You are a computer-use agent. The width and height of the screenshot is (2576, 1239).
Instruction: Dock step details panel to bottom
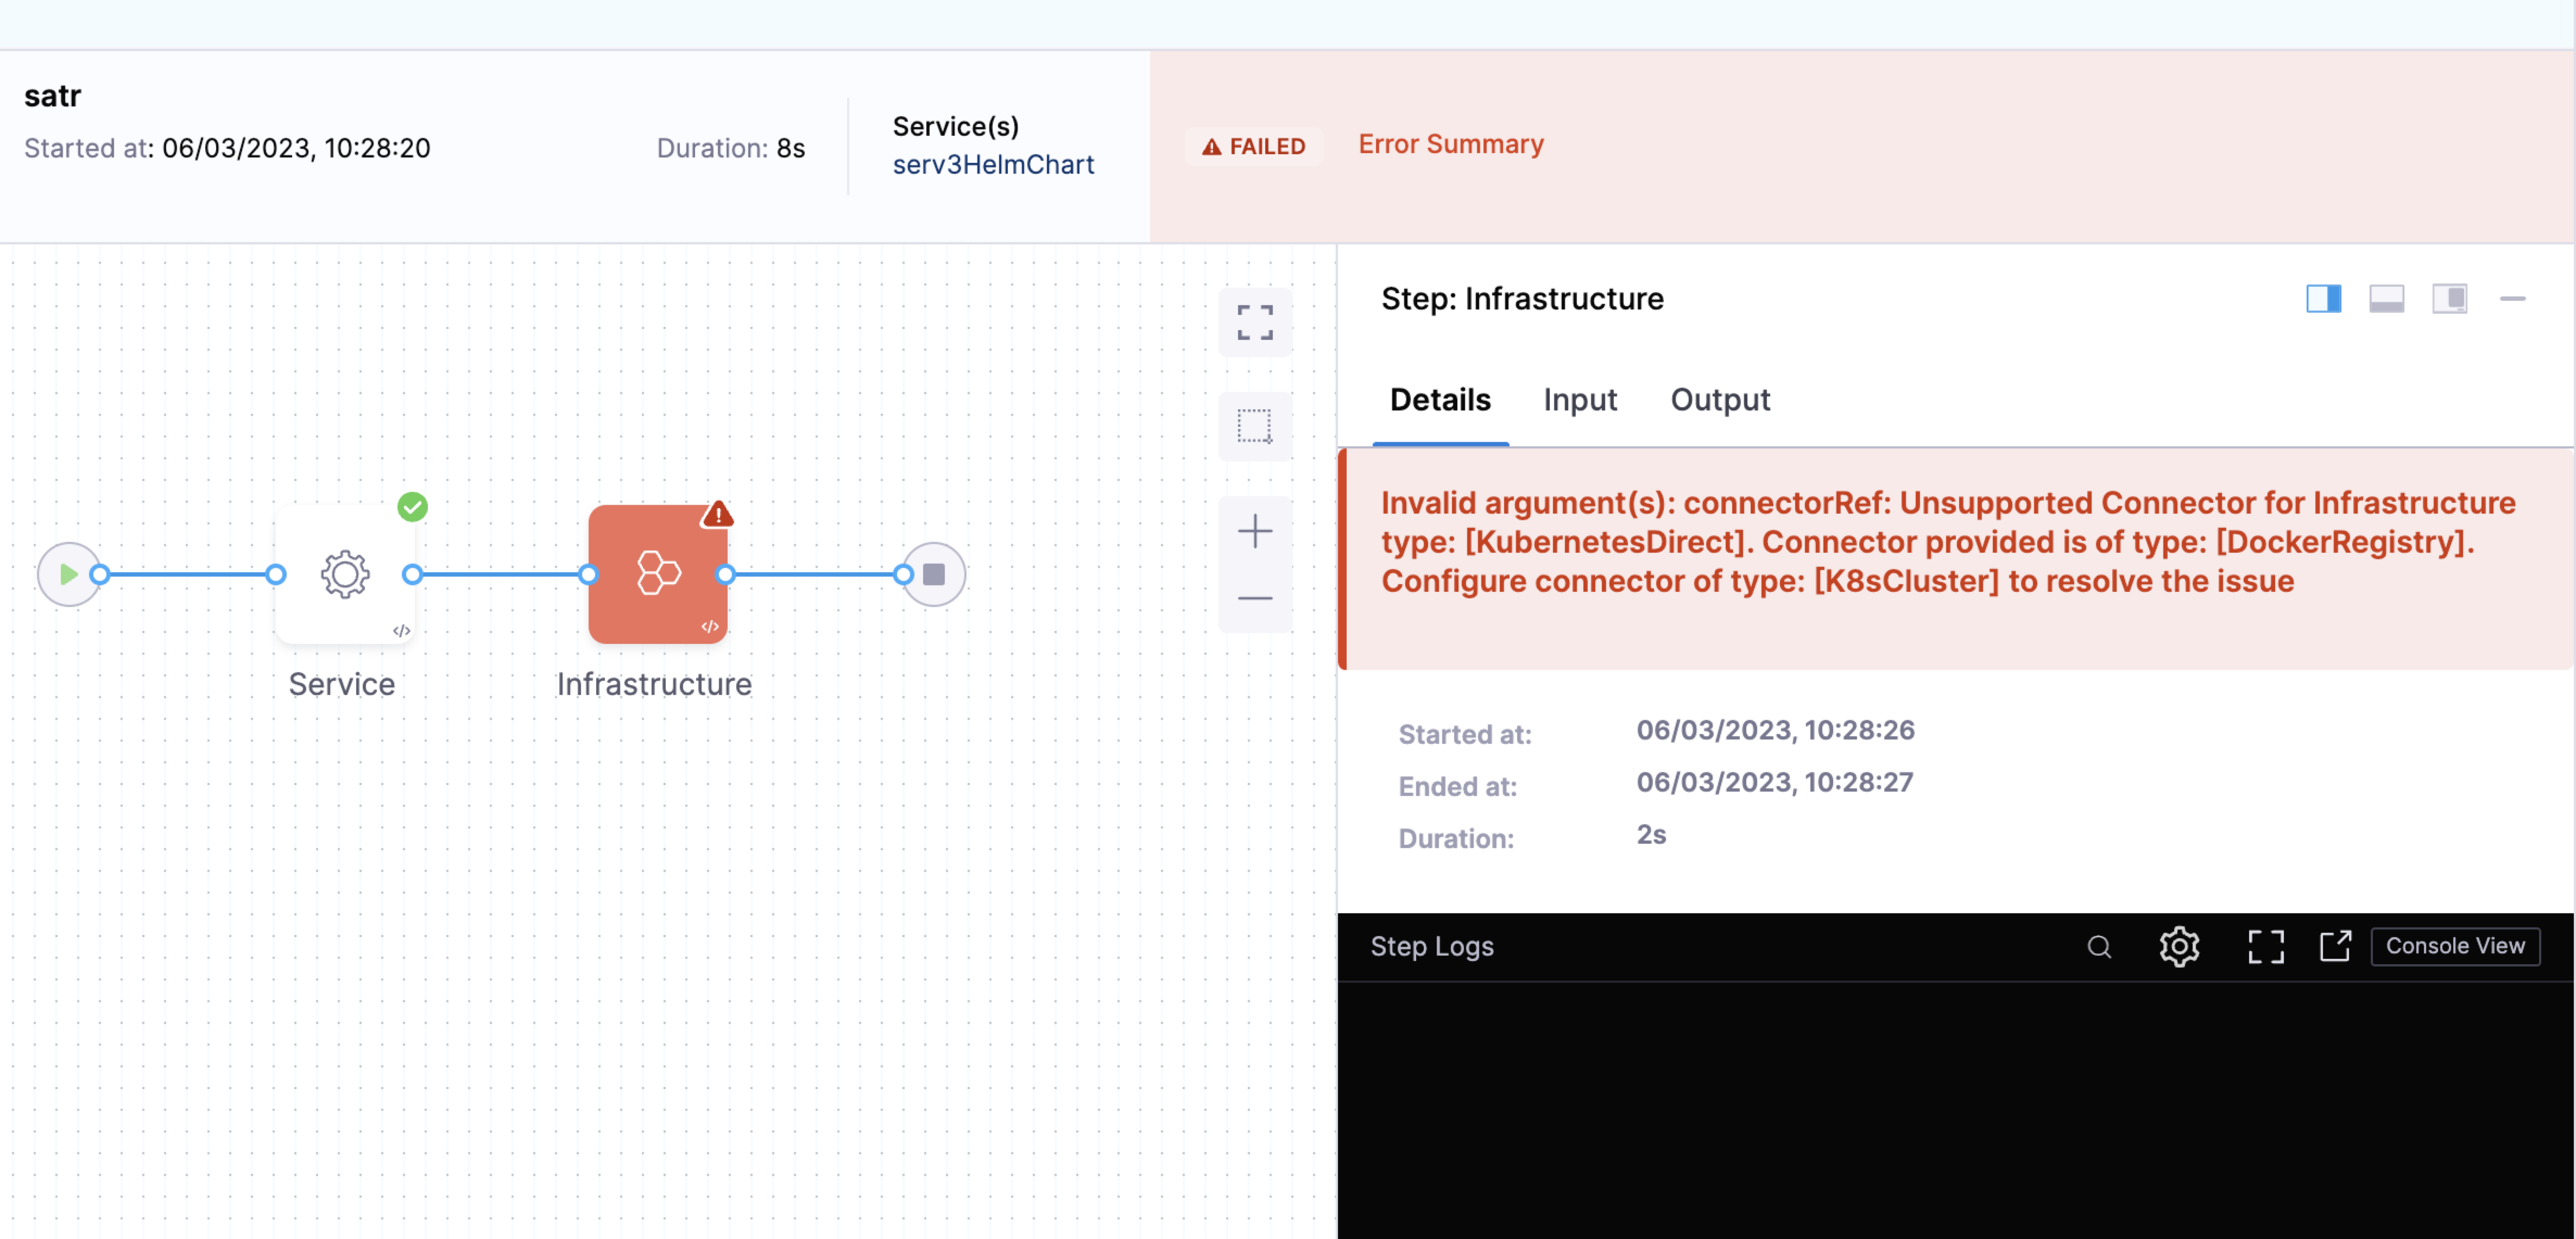[x=2386, y=298]
